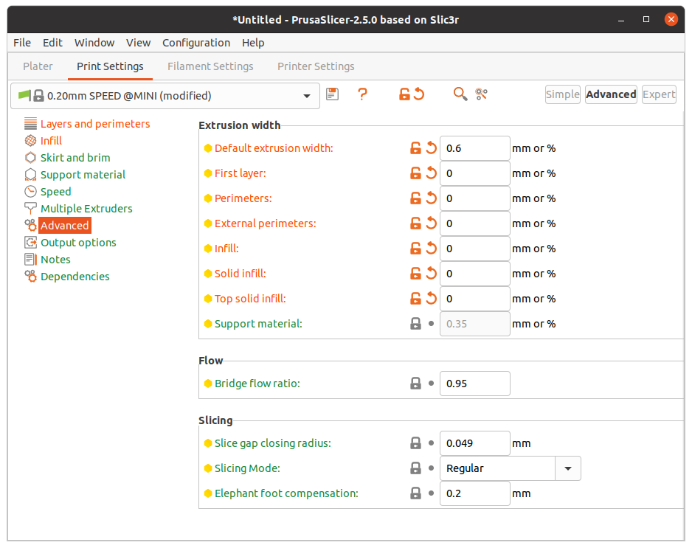
Task: Reset Default extrusion width with its undo arrow
Action: click(432, 148)
